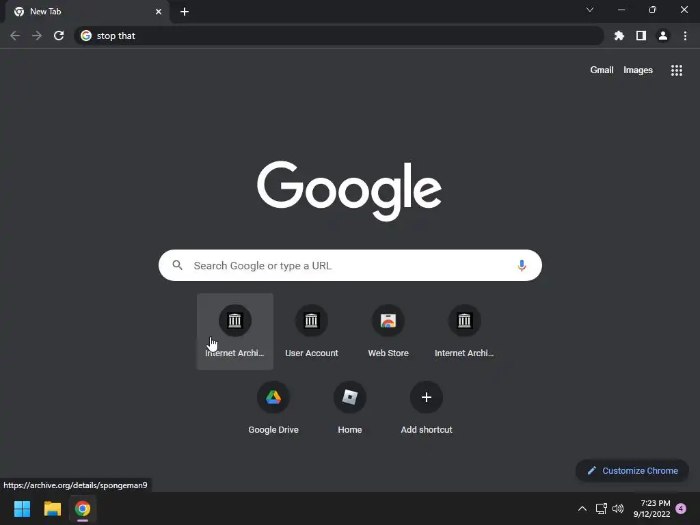Click the address bar with 'stop that'
The image size is (700, 525).
click(x=339, y=36)
